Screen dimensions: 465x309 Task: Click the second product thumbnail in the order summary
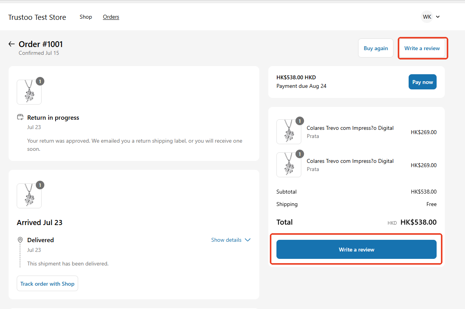(x=289, y=164)
